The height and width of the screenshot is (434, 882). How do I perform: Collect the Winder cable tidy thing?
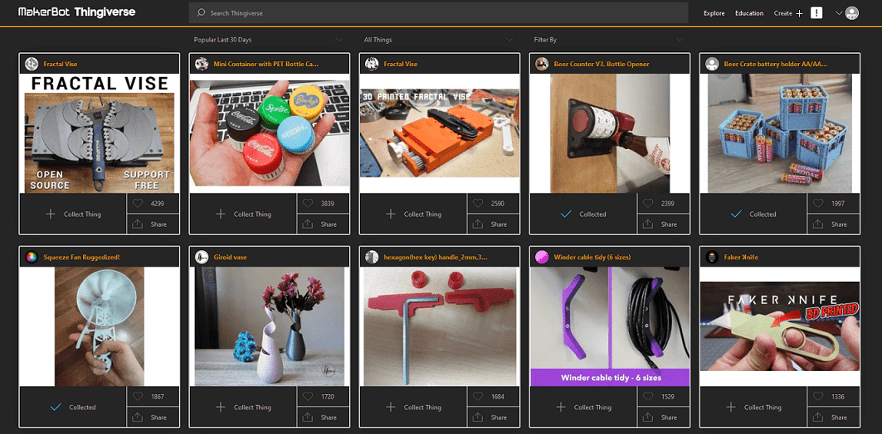tap(582, 407)
